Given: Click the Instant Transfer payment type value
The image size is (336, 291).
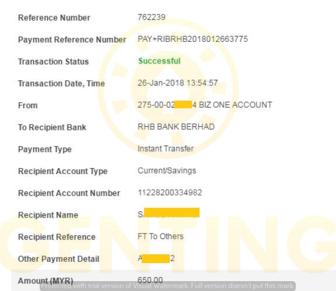Looking at the screenshot, I should point(166,148).
